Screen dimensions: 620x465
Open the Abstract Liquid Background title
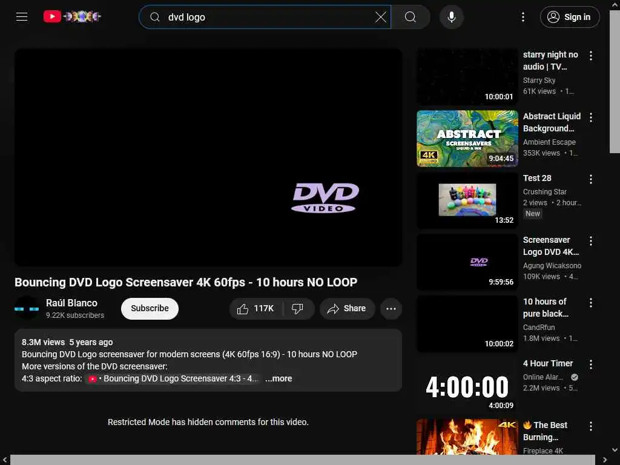pos(552,122)
